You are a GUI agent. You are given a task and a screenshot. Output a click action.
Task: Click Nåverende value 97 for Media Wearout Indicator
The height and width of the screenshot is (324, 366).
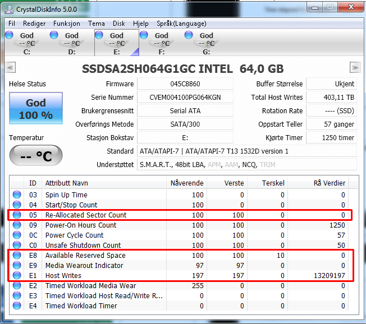point(200,265)
